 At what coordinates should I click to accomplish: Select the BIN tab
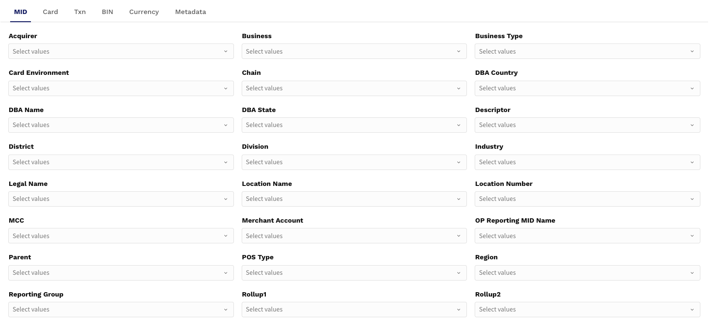(107, 12)
